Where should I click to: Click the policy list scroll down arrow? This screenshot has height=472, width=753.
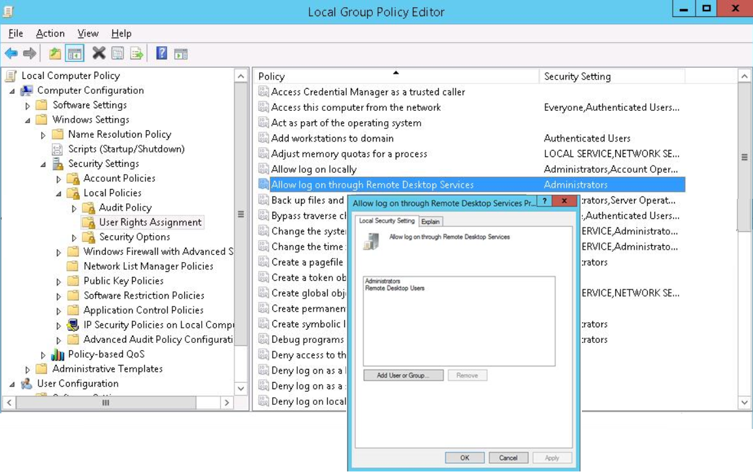click(x=744, y=402)
